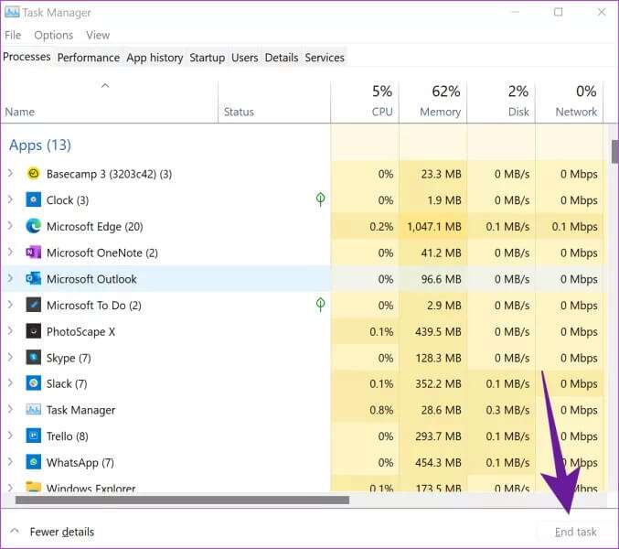Sort by the Disk column header
Viewport: 619px width, 549px height.
[x=501, y=102]
